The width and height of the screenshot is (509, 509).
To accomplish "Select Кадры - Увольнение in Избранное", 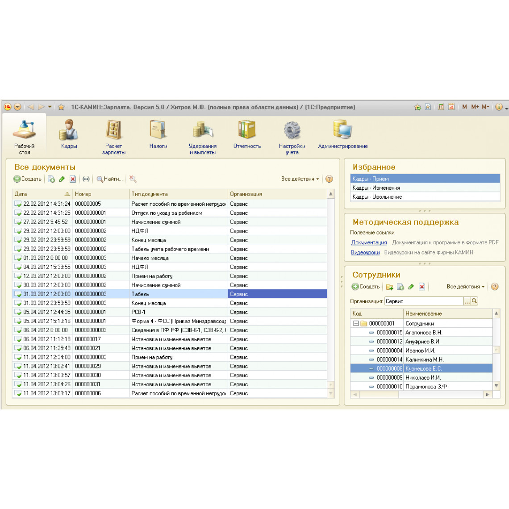I will pos(425,197).
